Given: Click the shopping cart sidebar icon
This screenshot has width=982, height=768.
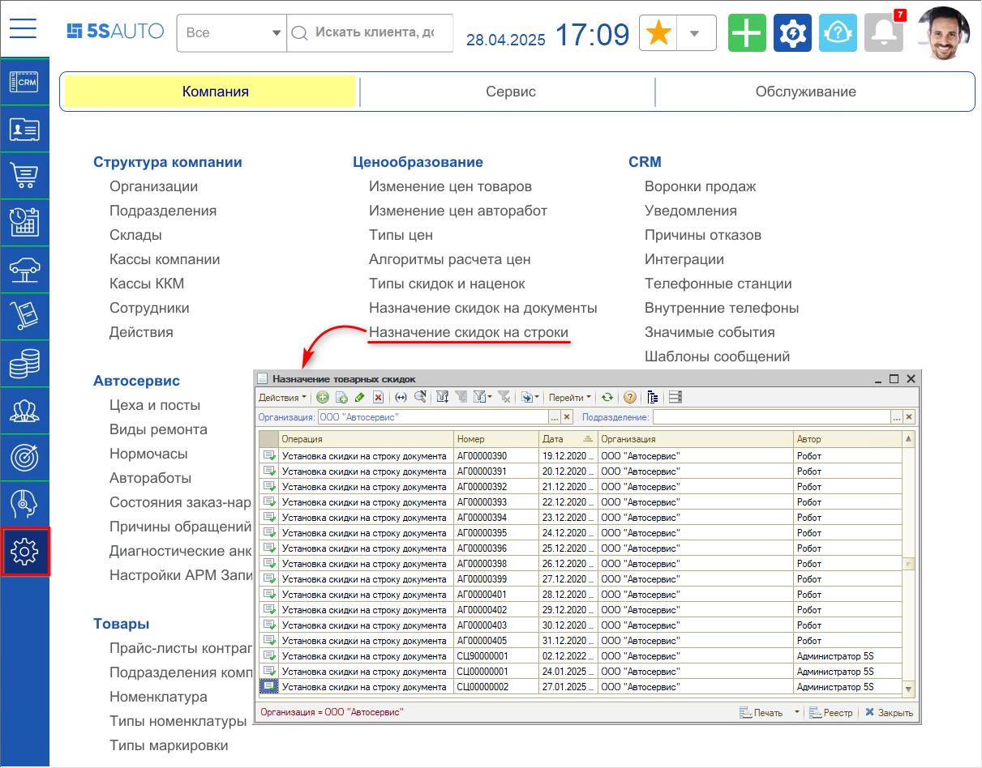Looking at the screenshot, I should 24,176.
